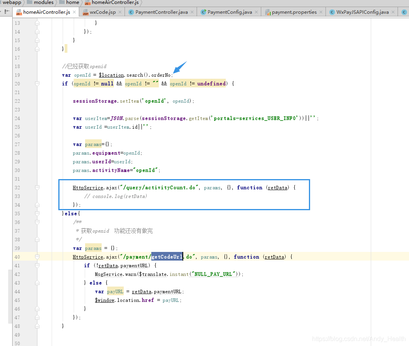Click the else keyword on line 35
This screenshot has width=409, height=346.
coord(71,214)
